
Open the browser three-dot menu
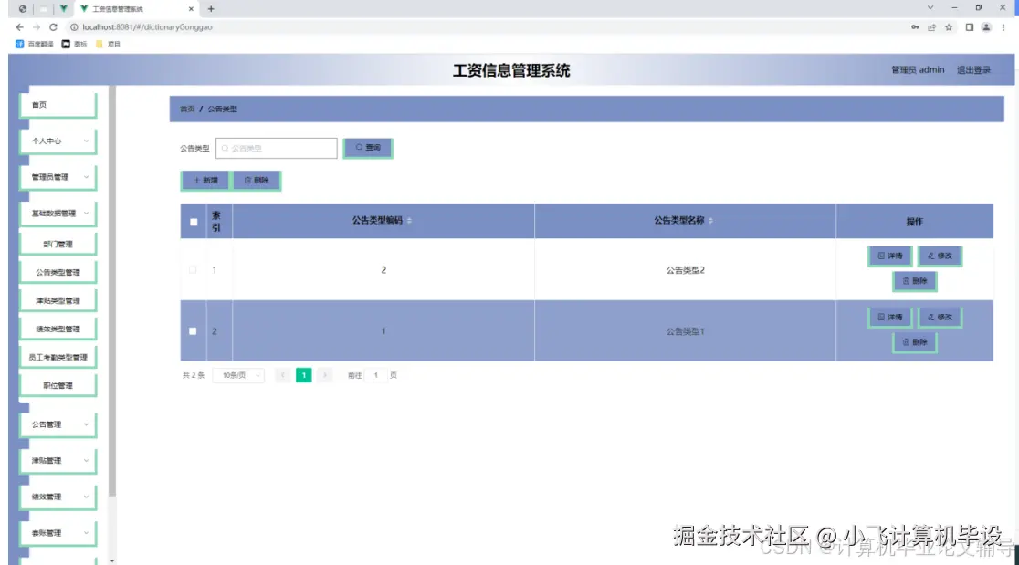tap(1003, 27)
